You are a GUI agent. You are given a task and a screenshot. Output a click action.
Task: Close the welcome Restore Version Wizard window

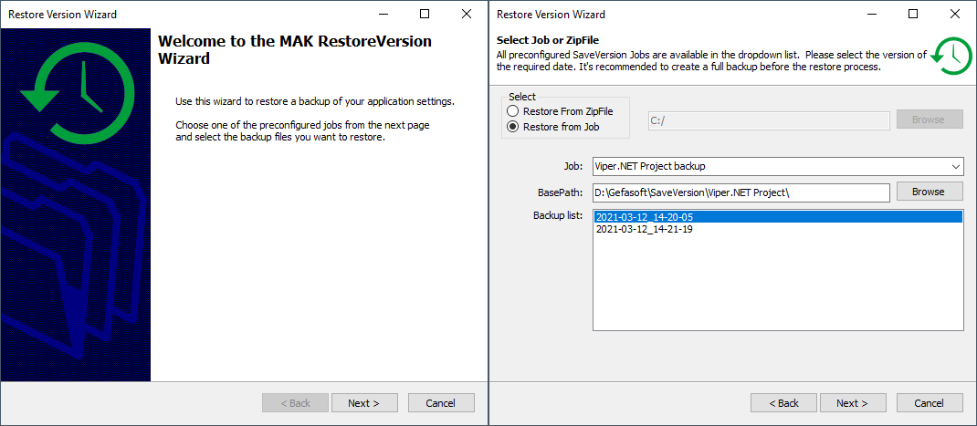point(466,14)
